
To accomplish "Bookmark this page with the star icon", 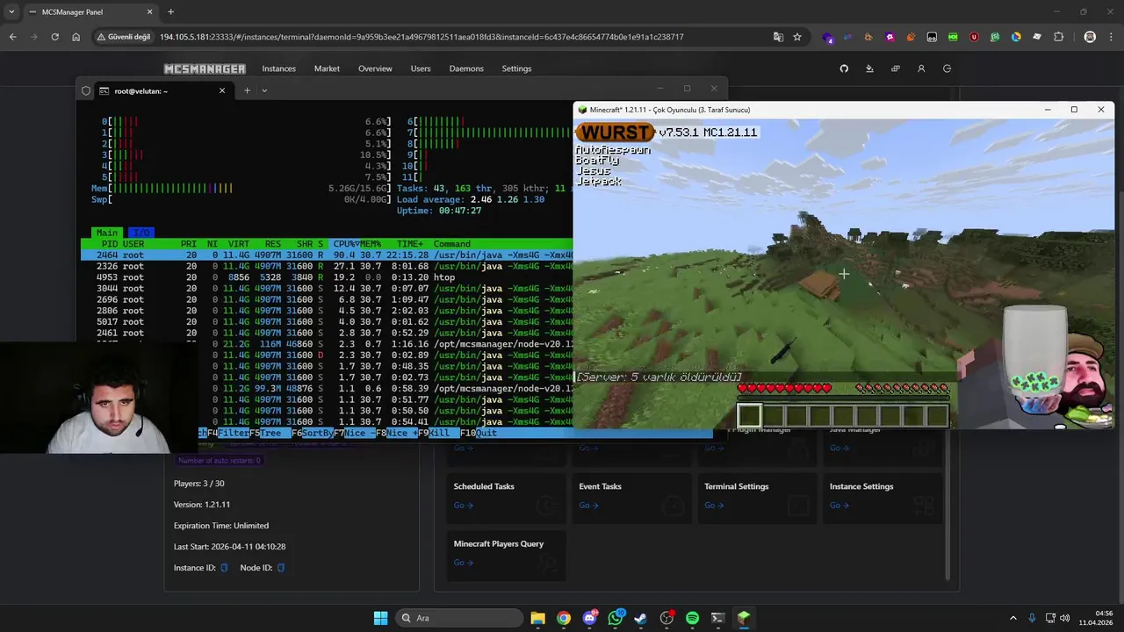I will [x=797, y=37].
